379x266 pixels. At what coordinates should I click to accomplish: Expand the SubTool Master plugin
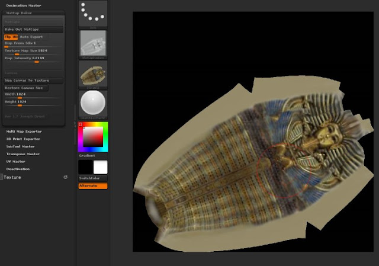point(20,146)
